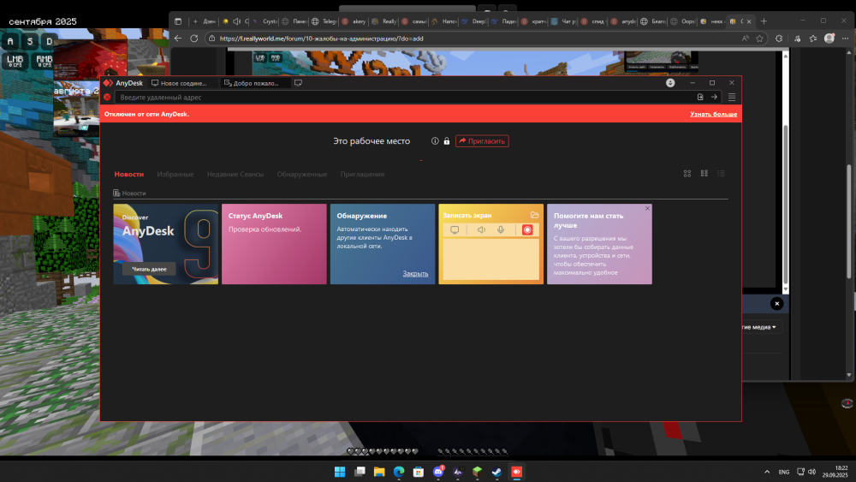Viewport: 856px width, 482px height.
Task: Open Edge profile avatar
Action: coord(829,39)
